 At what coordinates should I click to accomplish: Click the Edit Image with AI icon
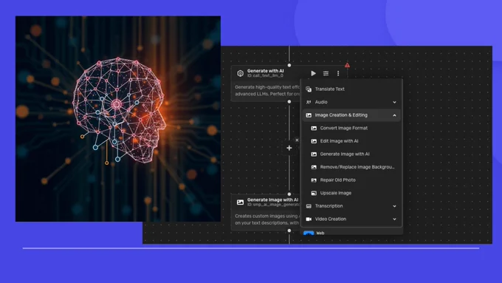click(x=314, y=141)
